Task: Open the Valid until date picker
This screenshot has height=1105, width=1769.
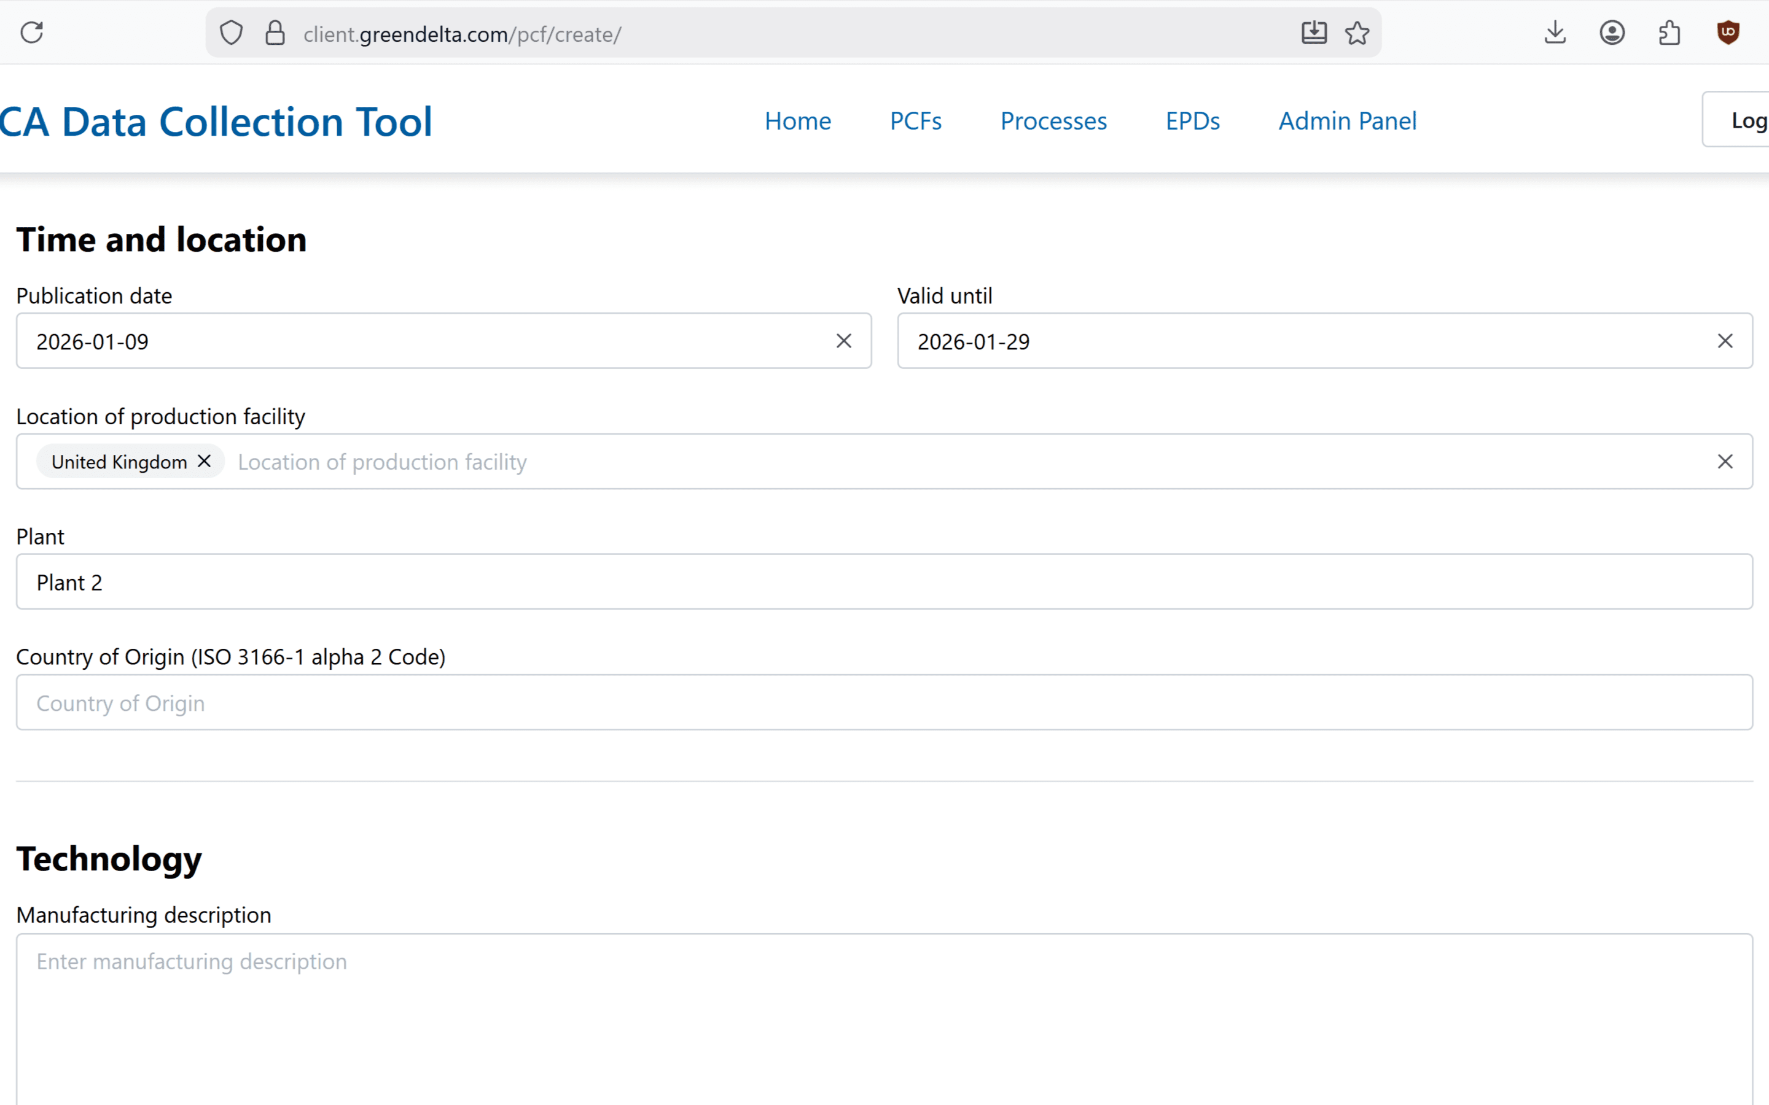Action: click(1301, 341)
